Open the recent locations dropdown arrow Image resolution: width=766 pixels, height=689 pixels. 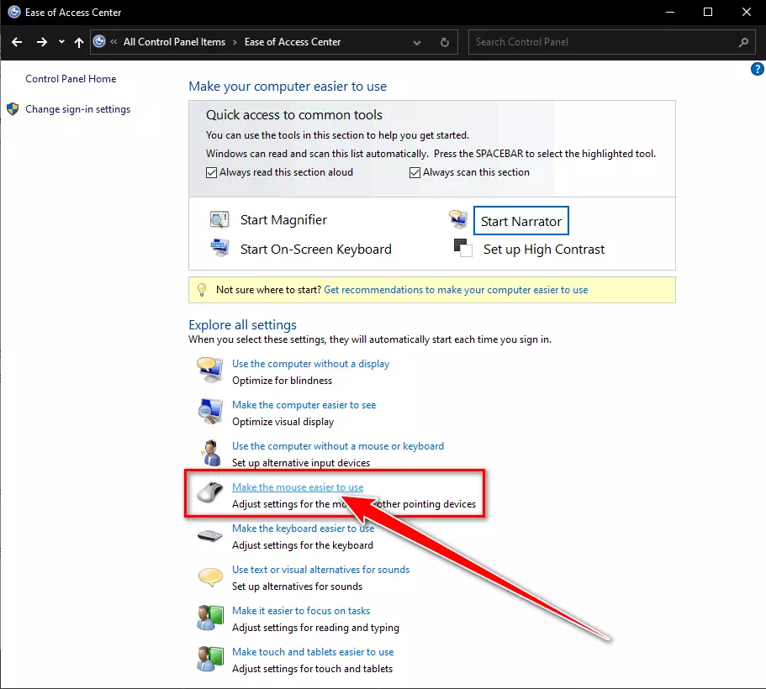coord(61,42)
